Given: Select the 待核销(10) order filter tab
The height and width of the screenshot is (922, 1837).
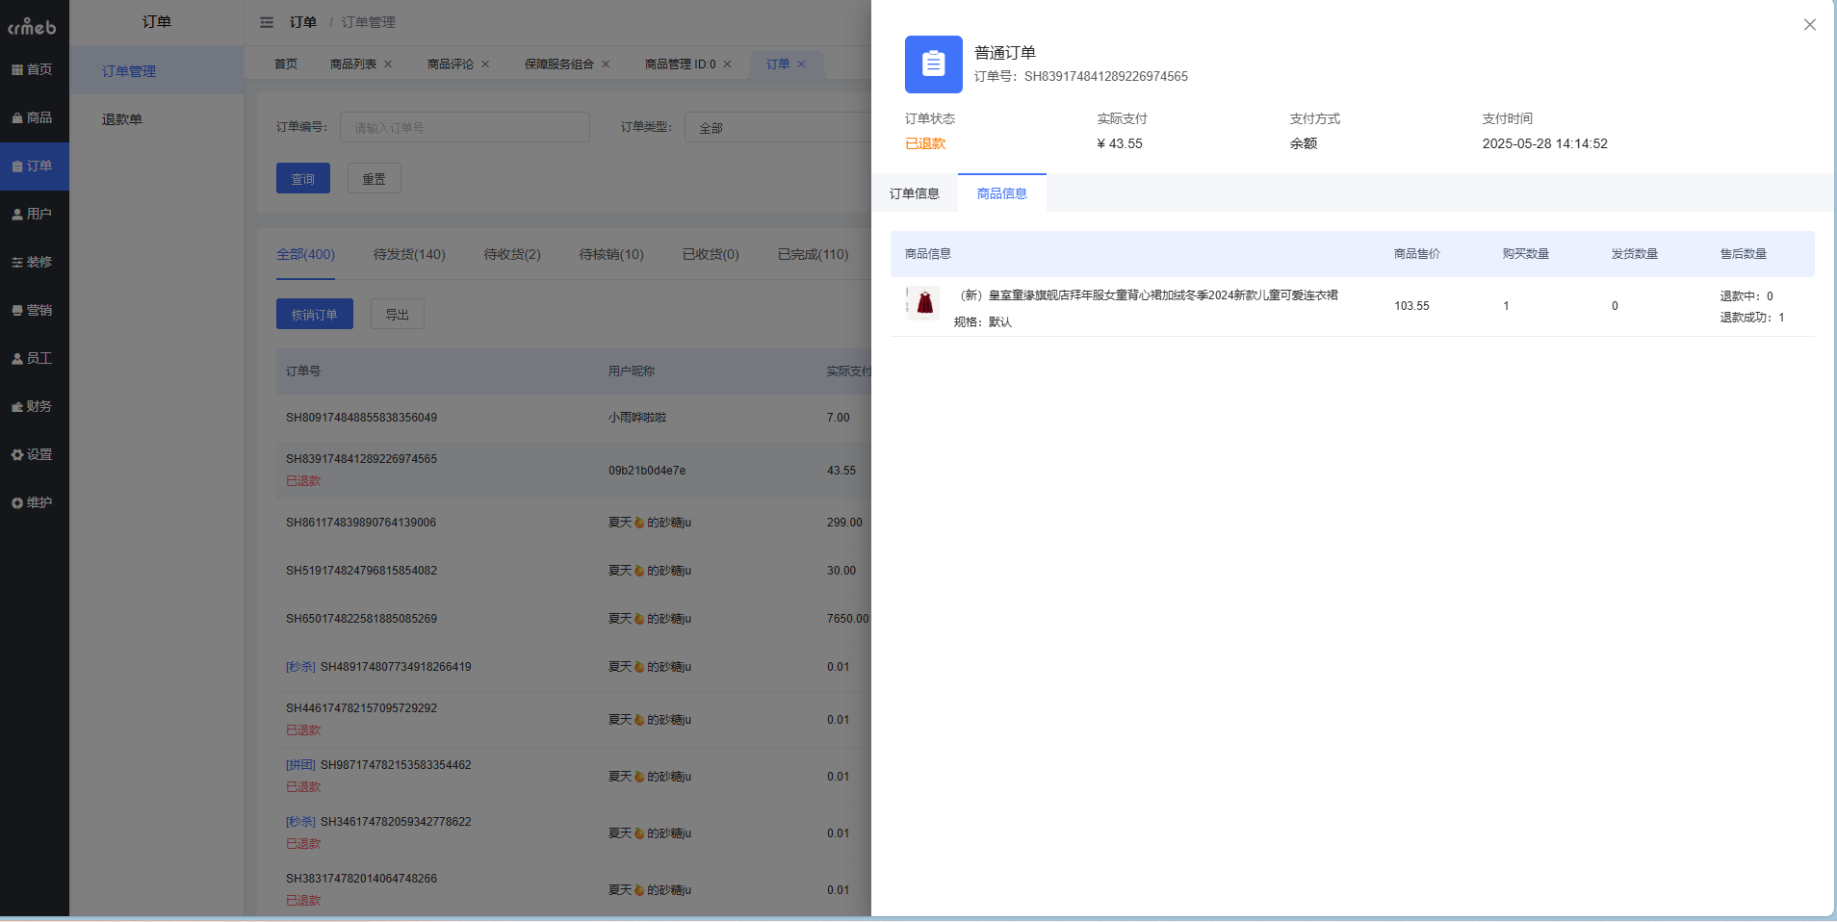Looking at the screenshot, I should (609, 254).
